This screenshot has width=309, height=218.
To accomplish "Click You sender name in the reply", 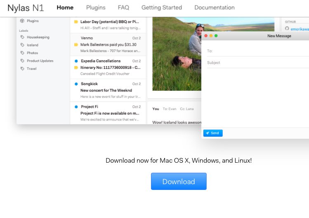I will 156,109.
